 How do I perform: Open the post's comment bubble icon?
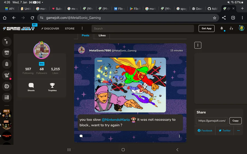[81, 136]
